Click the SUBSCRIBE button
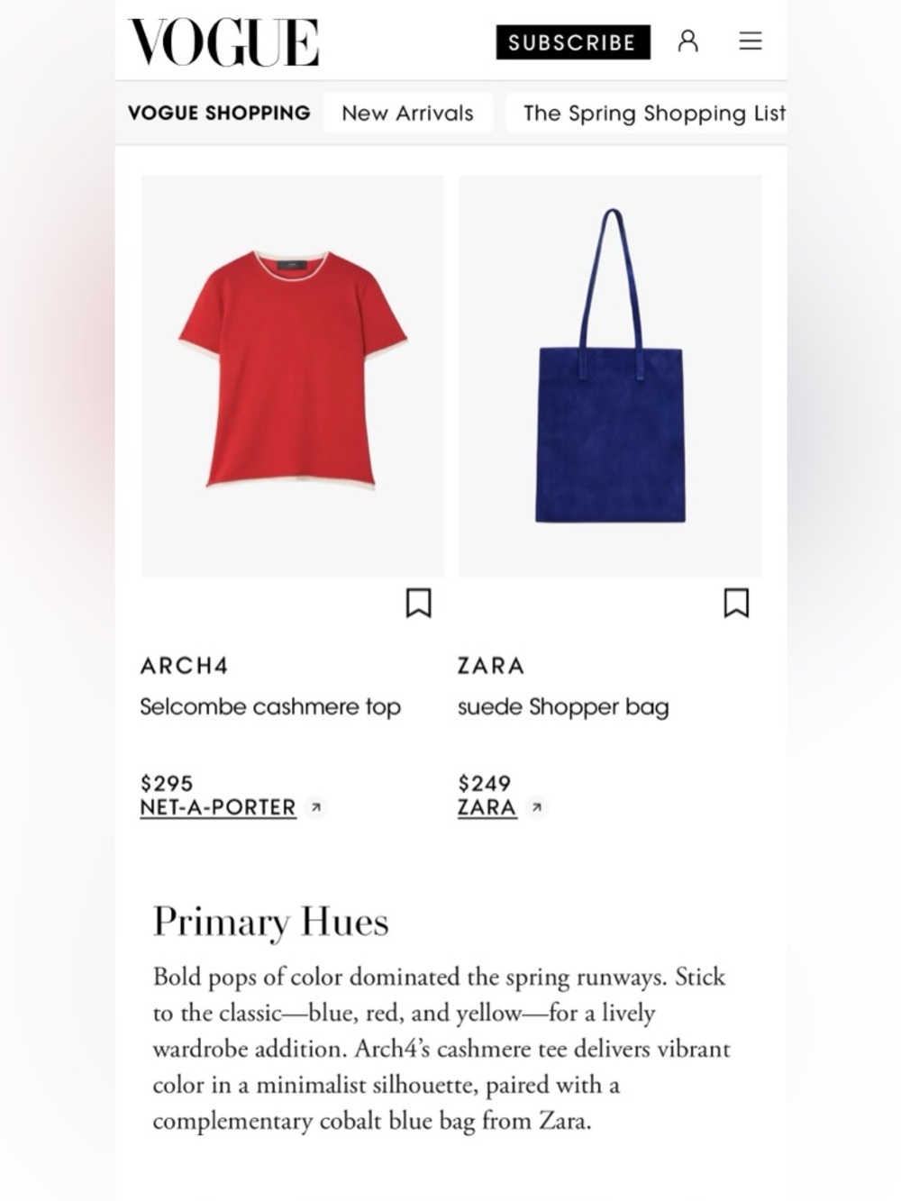Image resolution: width=901 pixels, height=1201 pixels. (x=573, y=42)
